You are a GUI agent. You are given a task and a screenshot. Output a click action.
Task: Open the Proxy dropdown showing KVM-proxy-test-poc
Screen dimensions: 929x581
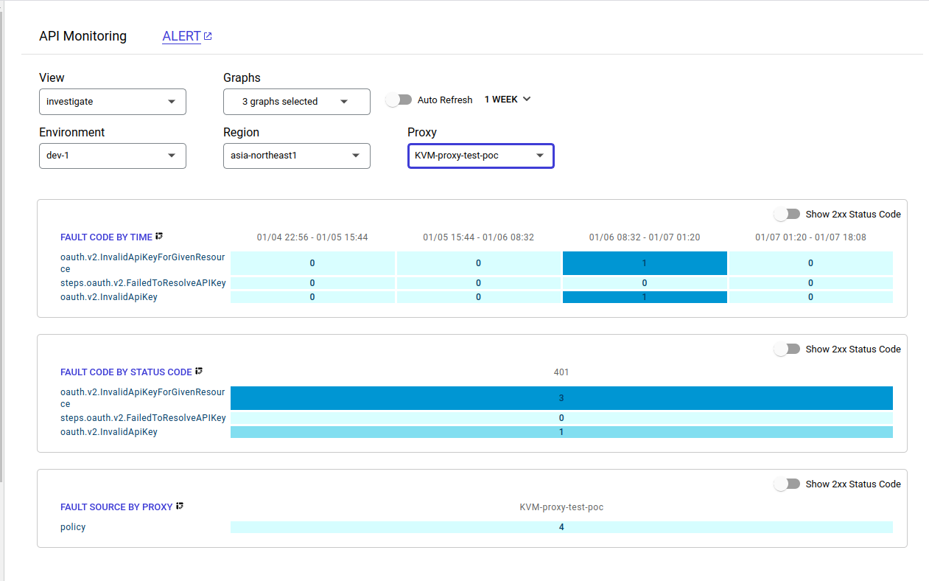pos(481,156)
